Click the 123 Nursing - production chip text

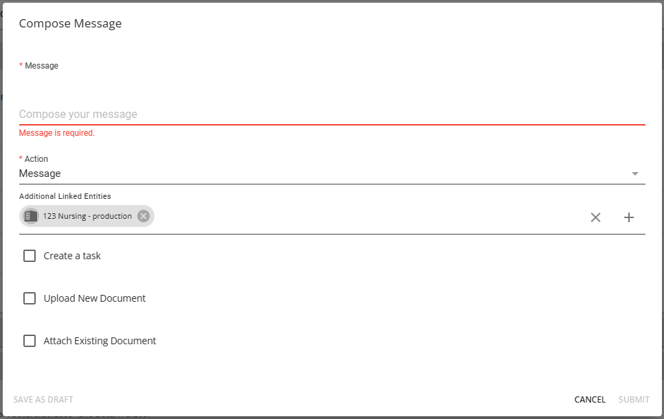click(x=87, y=216)
